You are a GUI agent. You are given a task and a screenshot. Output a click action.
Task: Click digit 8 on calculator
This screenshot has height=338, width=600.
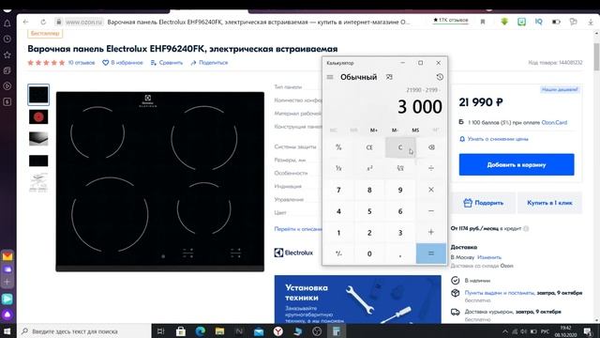(369, 190)
